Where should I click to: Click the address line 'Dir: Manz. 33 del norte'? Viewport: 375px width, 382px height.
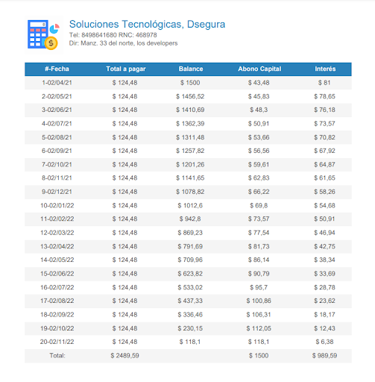tap(123, 43)
